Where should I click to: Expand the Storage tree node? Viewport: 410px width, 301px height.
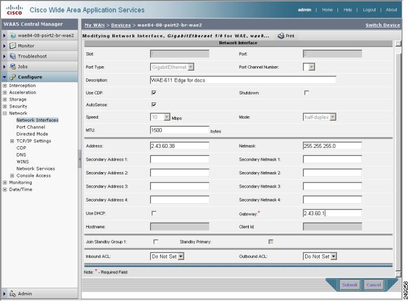coord(5,100)
